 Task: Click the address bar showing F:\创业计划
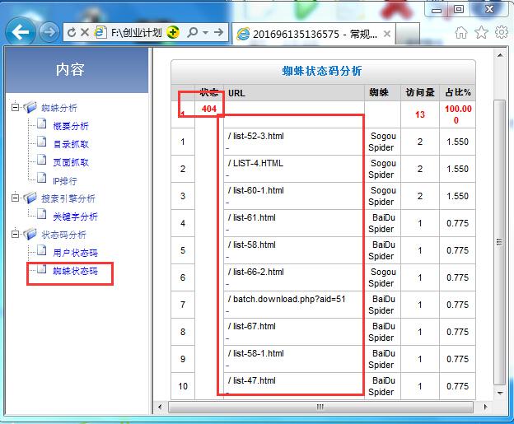pos(133,32)
